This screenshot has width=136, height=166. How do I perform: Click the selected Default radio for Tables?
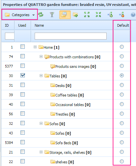pyautogui.click(x=122, y=75)
